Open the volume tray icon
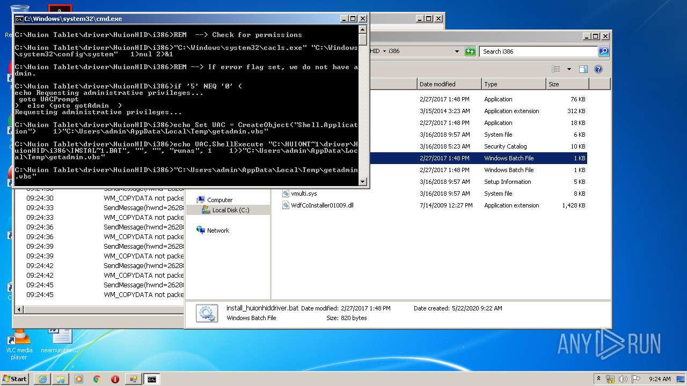Viewport: 687px width, 386px height. click(624, 379)
